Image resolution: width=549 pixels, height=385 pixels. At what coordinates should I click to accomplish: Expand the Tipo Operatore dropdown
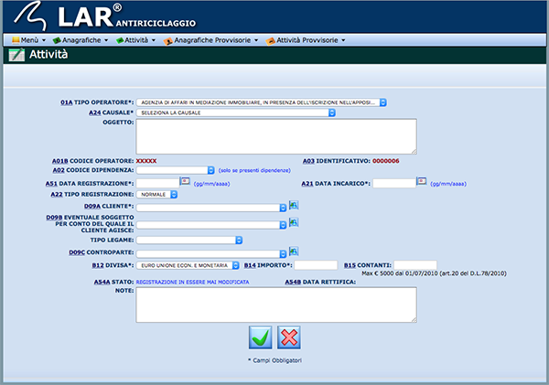pyautogui.click(x=262, y=102)
